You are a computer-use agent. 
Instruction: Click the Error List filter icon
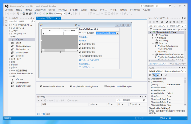tap(39, 100)
